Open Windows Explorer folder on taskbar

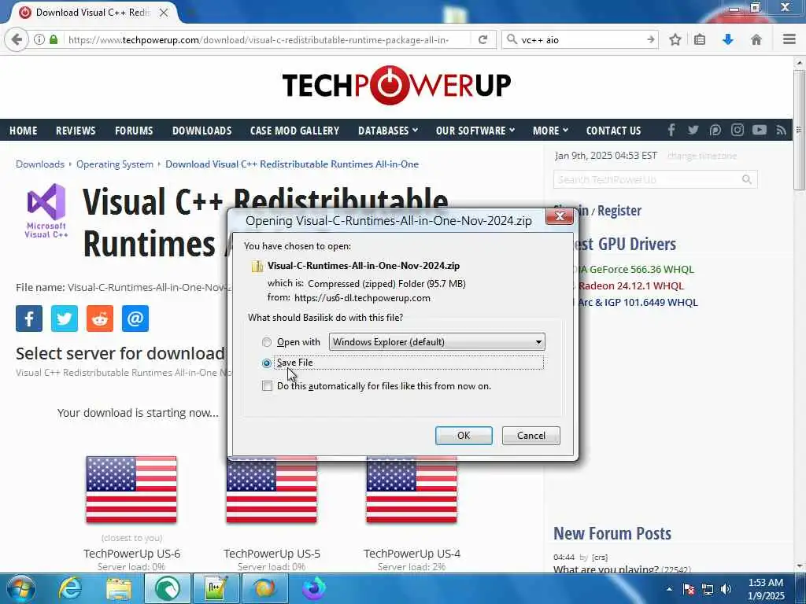[x=119, y=588]
